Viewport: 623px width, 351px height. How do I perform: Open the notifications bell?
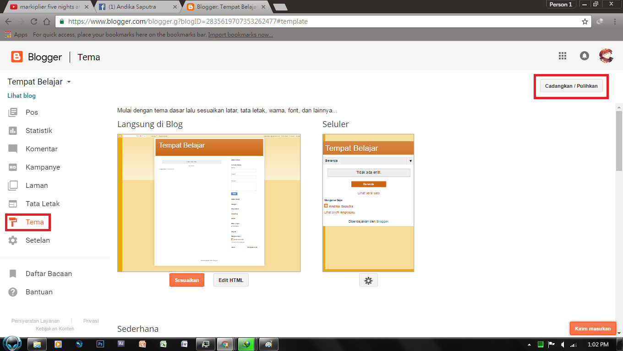pyautogui.click(x=585, y=56)
